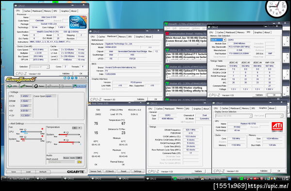This screenshot has width=291, height=191.
Task: Click the Prime95 title bar icon
Action: pos(166,24)
